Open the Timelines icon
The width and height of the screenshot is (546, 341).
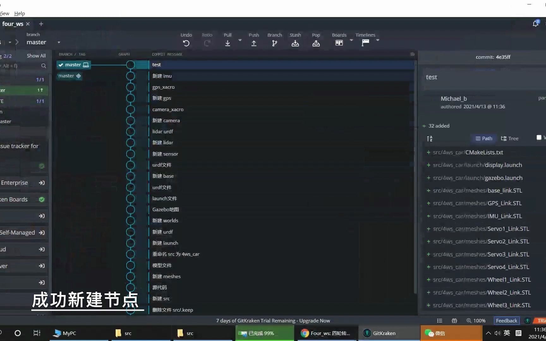point(365,43)
